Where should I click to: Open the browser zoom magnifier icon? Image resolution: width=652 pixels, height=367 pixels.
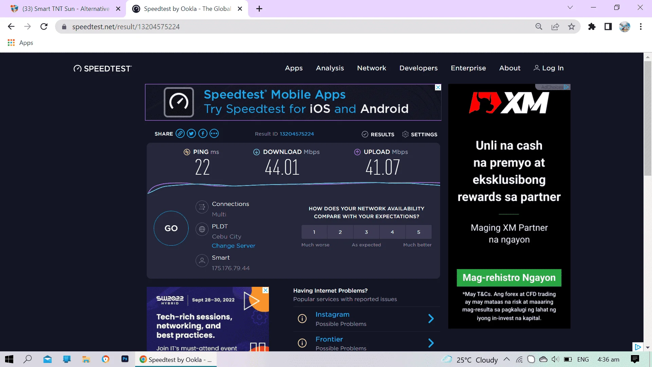pos(539,27)
